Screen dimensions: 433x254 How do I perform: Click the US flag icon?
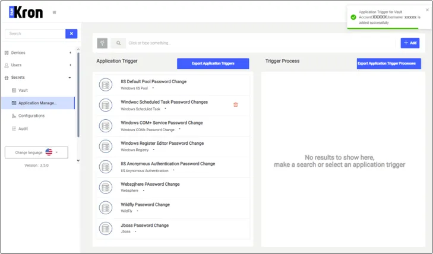[49, 153]
